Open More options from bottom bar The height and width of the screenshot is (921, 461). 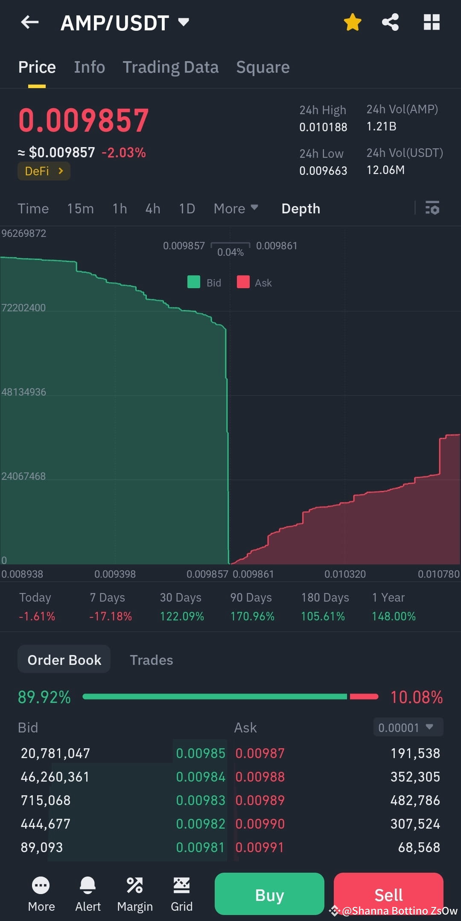tap(41, 894)
